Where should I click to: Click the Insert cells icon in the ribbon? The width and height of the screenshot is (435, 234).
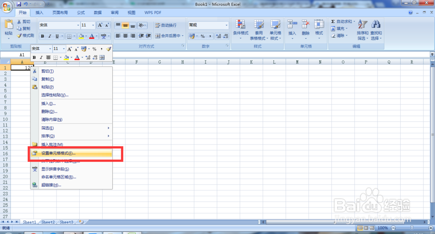(x=292, y=24)
